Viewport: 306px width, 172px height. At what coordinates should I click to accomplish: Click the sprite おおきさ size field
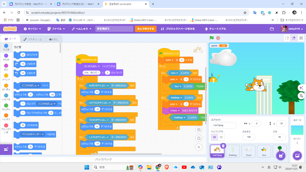[249, 137]
